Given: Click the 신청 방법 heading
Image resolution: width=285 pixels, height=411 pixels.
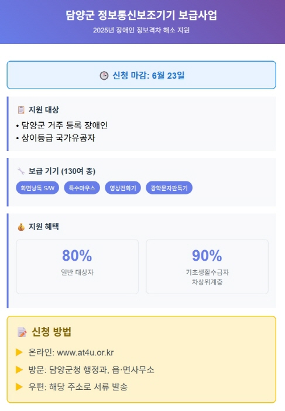Looking at the screenshot, I should (x=51, y=332).
